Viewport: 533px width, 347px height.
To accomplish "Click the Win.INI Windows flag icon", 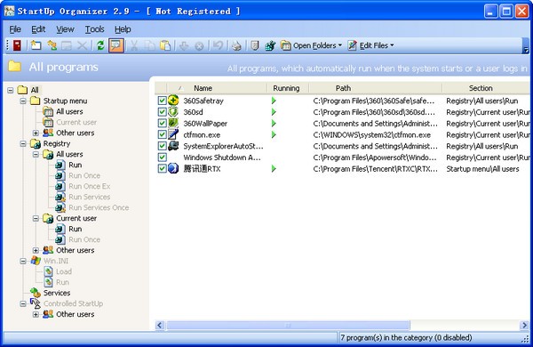I will 36,261.
